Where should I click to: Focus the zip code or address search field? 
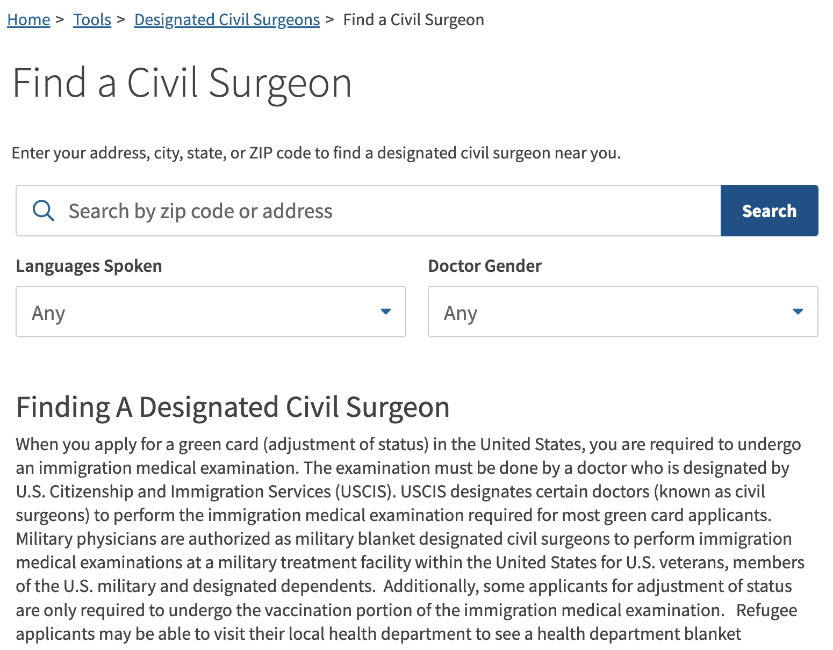376,211
